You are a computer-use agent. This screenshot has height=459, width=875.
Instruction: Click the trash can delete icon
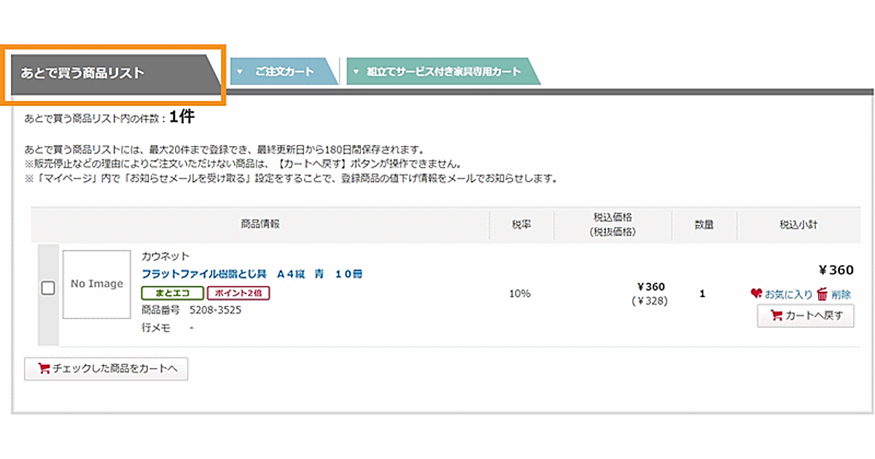tap(822, 294)
